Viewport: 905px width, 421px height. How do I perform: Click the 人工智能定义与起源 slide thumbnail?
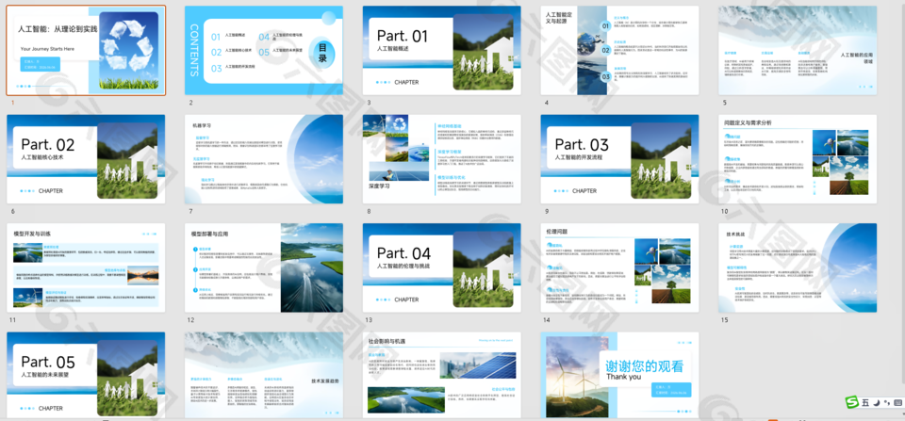pyautogui.click(x=619, y=50)
